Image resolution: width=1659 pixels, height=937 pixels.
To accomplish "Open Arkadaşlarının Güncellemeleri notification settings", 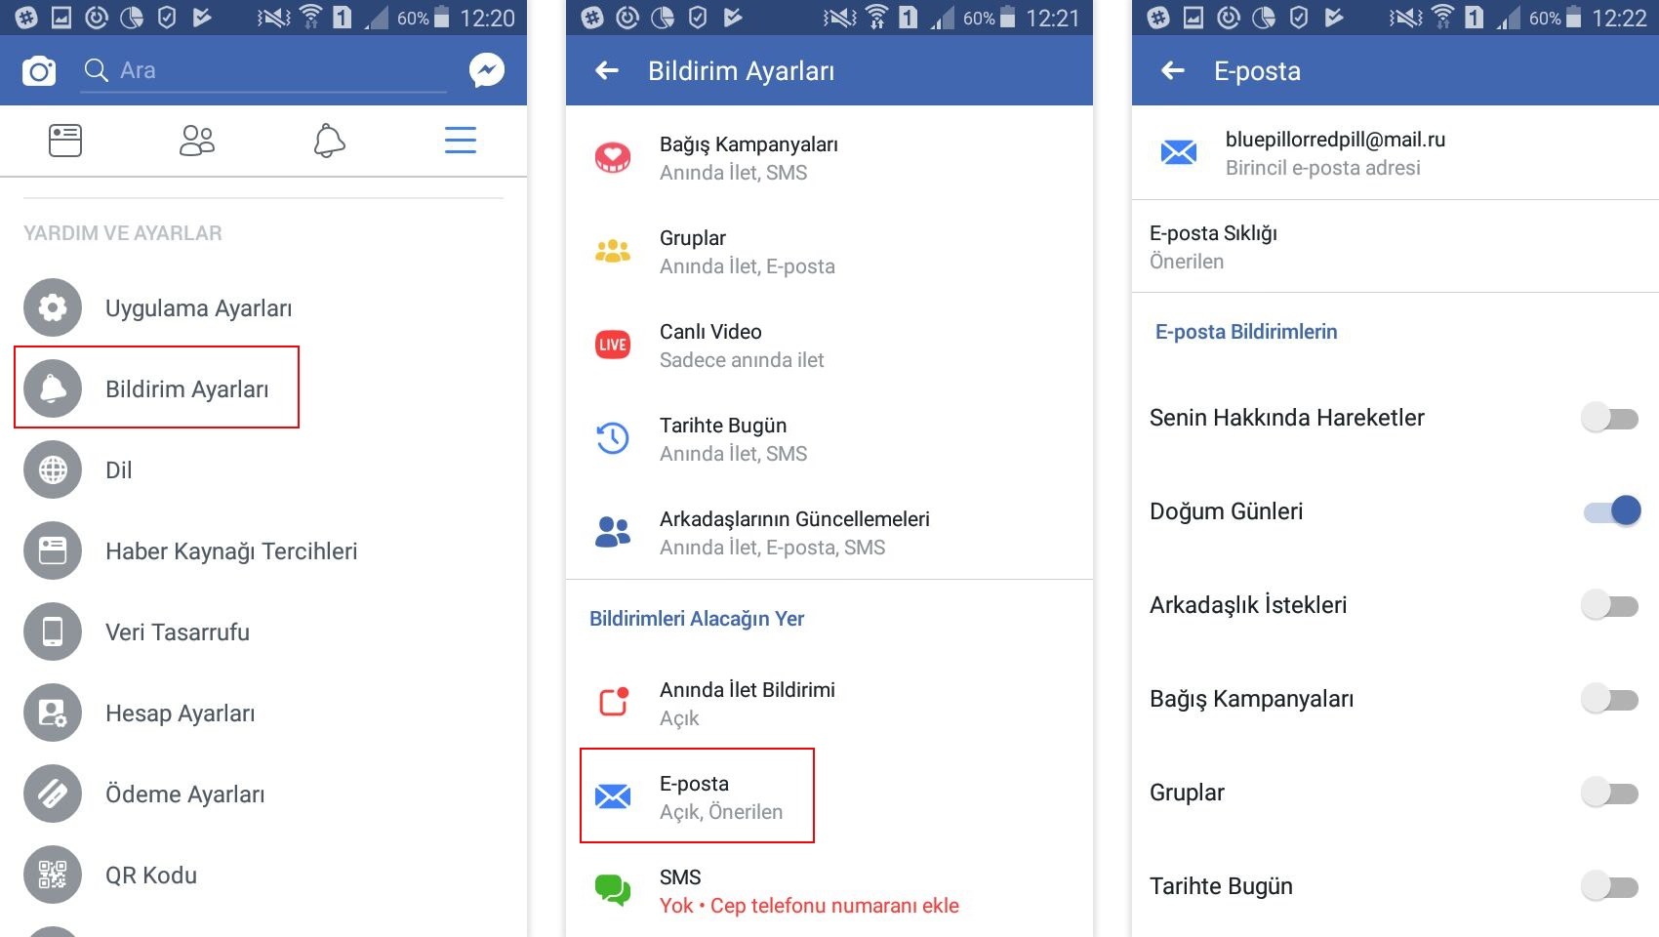I will [x=829, y=533].
